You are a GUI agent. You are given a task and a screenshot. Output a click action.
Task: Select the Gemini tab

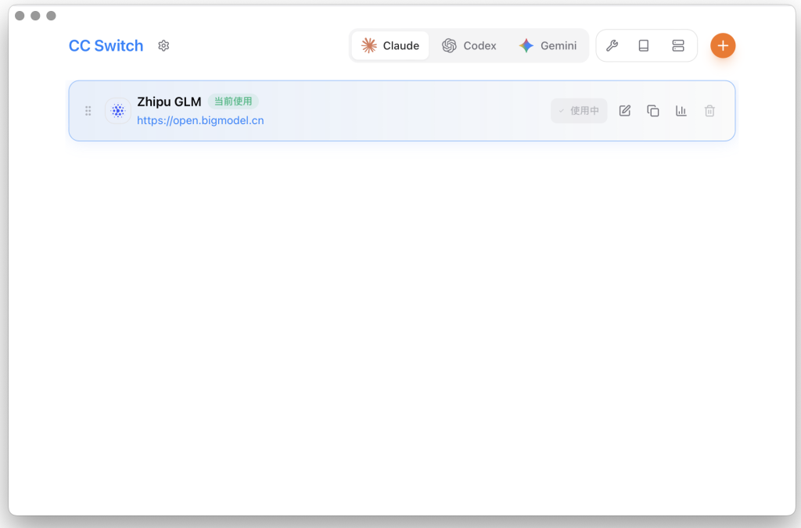[548, 46]
